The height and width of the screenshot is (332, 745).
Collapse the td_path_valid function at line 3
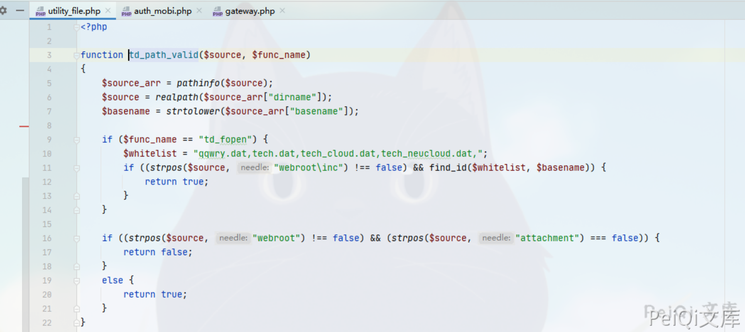pyautogui.click(x=76, y=55)
